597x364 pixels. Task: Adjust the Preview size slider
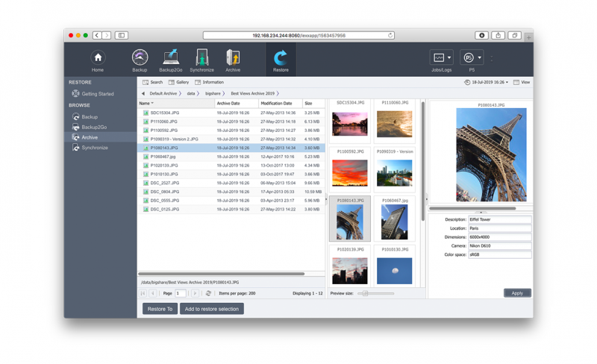coord(365,294)
